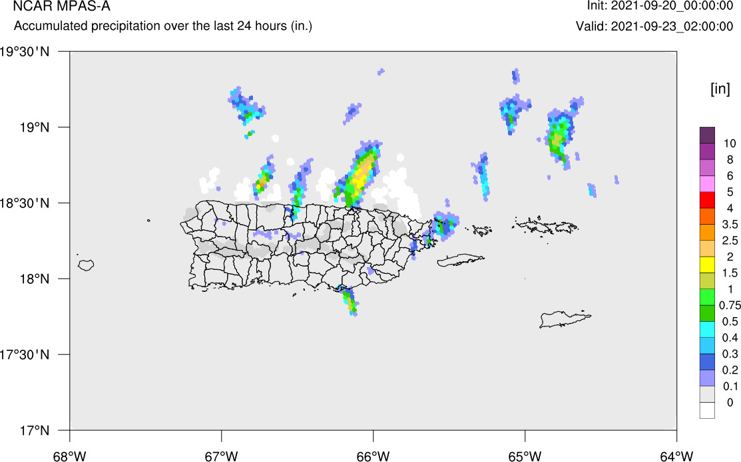Click the lavender swatch between 0.2 and 0.1
The width and height of the screenshot is (741, 462).
[707, 378]
